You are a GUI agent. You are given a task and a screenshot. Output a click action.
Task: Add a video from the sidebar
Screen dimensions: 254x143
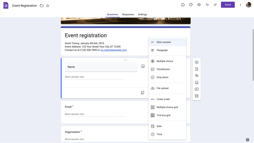pyautogui.click(x=197, y=89)
